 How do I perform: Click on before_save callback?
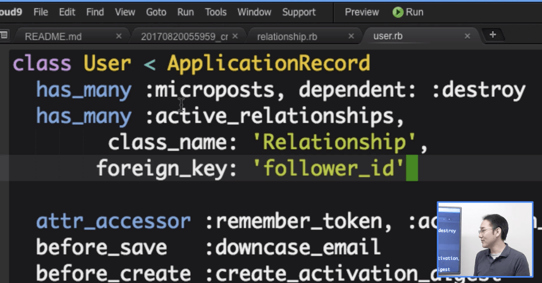pos(101,247)
